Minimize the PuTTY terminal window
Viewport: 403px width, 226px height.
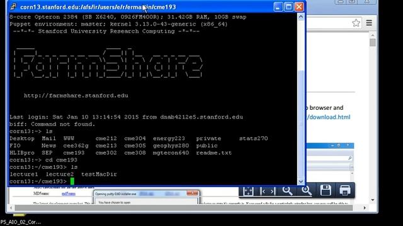(x=278, y=7)
